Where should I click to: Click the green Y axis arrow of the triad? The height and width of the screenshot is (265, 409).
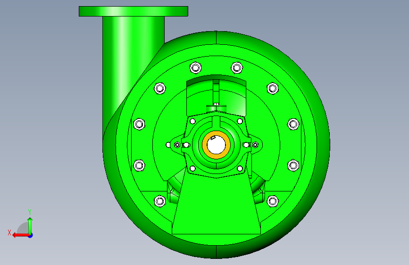pos(30,226)
